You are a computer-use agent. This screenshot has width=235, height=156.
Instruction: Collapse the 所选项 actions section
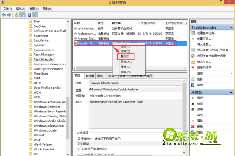231,92
